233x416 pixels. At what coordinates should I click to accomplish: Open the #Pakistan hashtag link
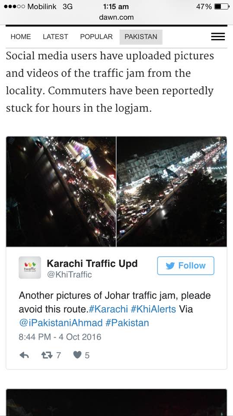coord(127,323)
